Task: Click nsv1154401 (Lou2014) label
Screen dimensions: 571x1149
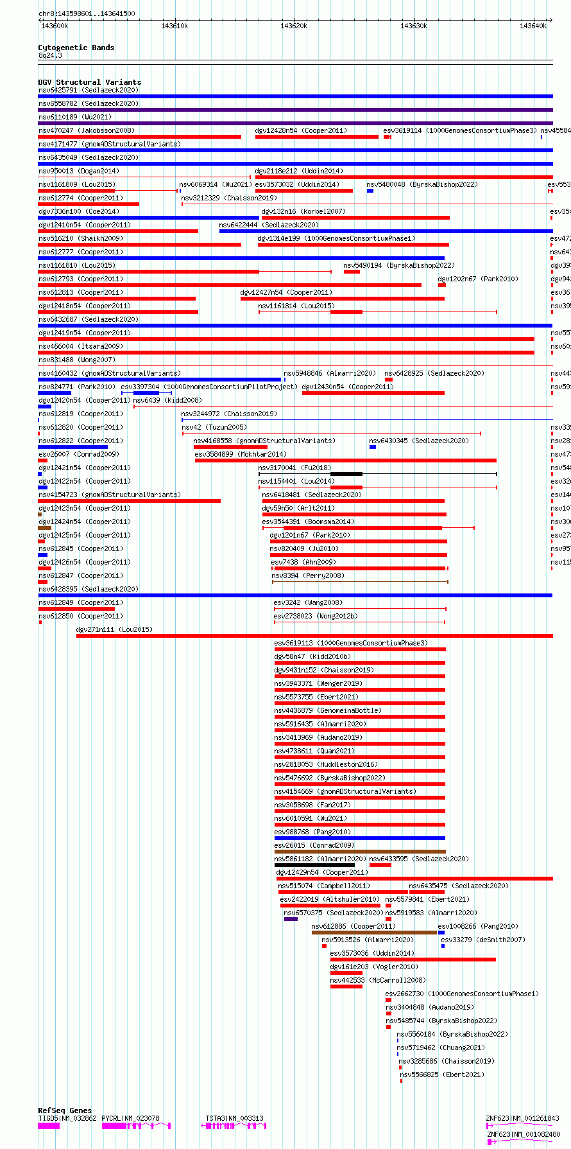Action: pos(296,481)
